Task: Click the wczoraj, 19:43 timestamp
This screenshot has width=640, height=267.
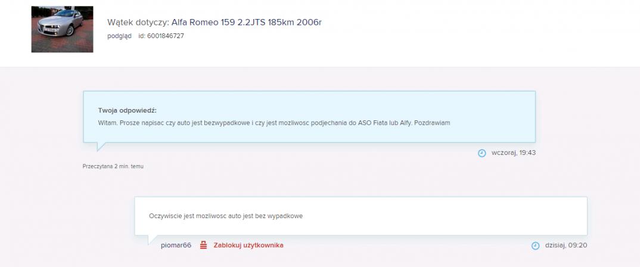Action: click(514, 153)
